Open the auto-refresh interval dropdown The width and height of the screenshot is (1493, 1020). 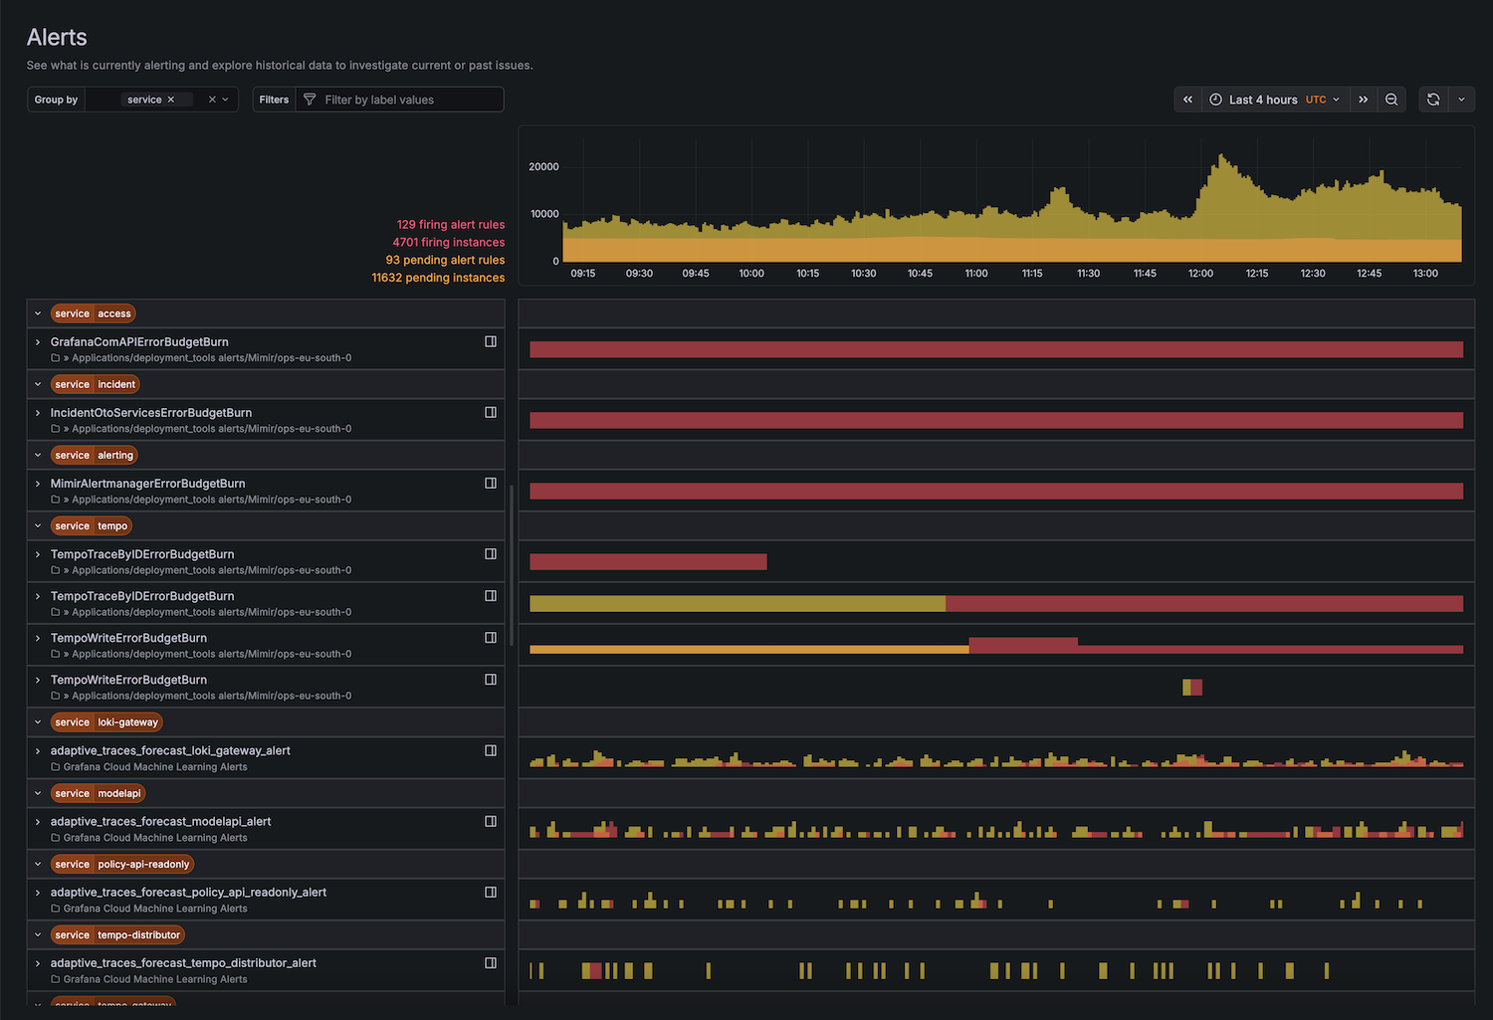pos(1461,100)
